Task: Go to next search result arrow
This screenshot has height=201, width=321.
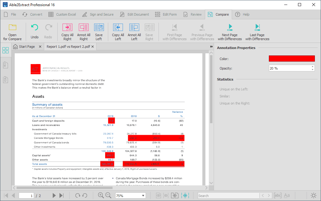Action: (x=269, y=196)
